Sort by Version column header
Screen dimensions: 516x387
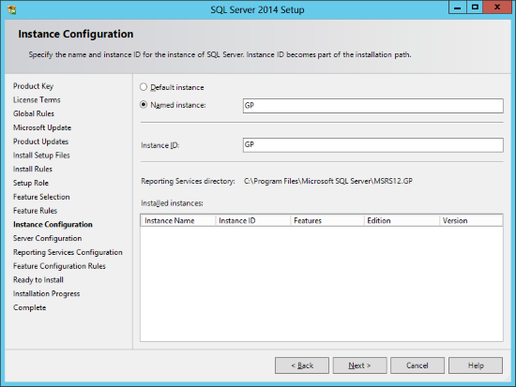(x=471, y=220)
